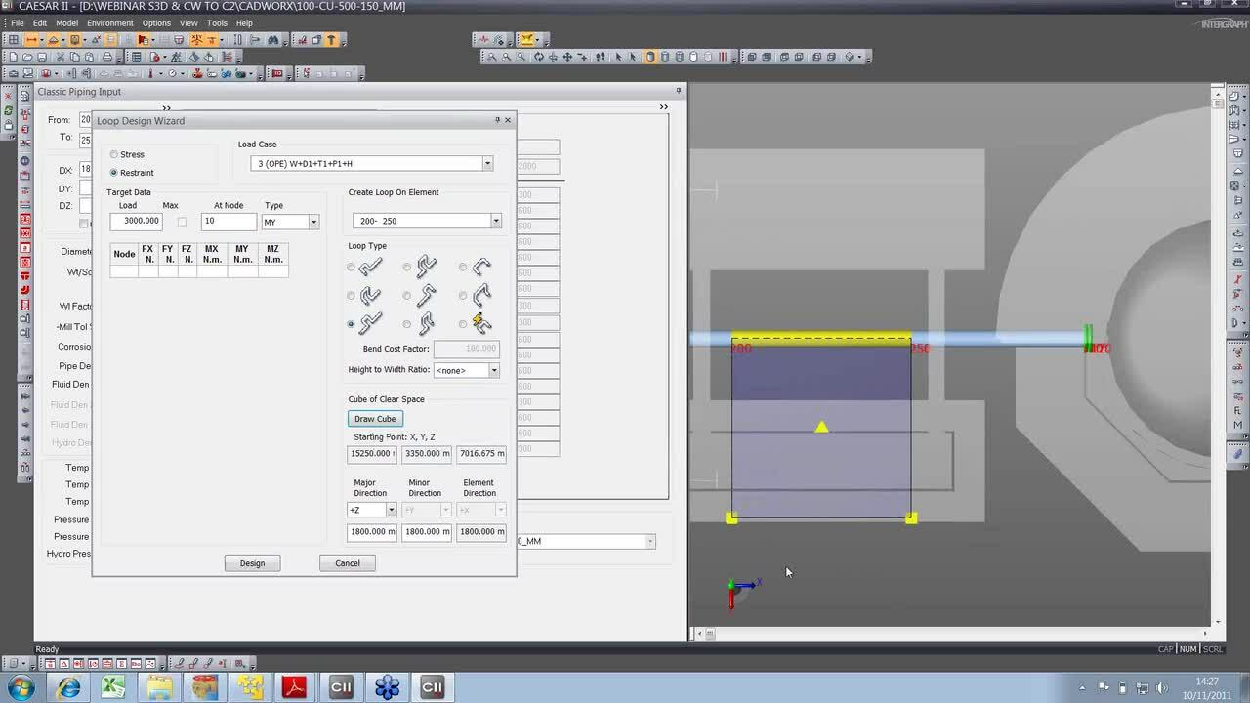Click the spreadsheet grid icon at toolbar start
Image resolution: width=1250 pixels, height=703 pixels.
coord(14,40)
